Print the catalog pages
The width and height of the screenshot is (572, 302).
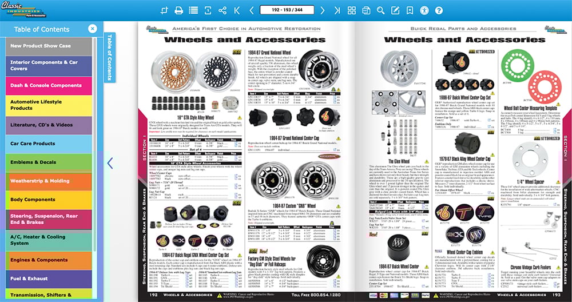click(178, 10)
